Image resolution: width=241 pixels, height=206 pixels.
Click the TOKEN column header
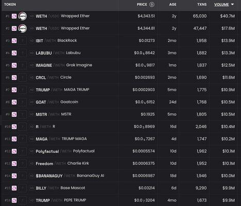[x=10, y=5]
